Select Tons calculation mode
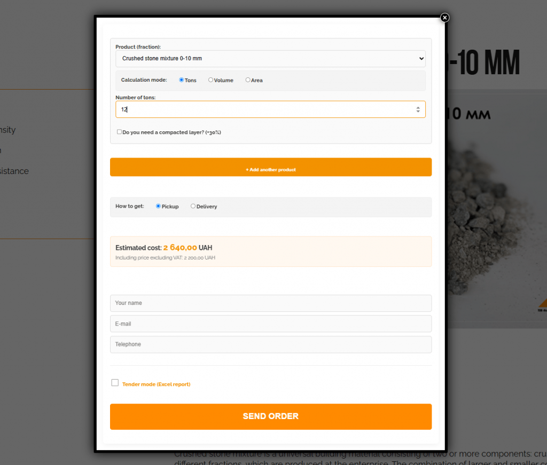Image resolution: width=547 pixels, height=465 pixels. (182, 80)
